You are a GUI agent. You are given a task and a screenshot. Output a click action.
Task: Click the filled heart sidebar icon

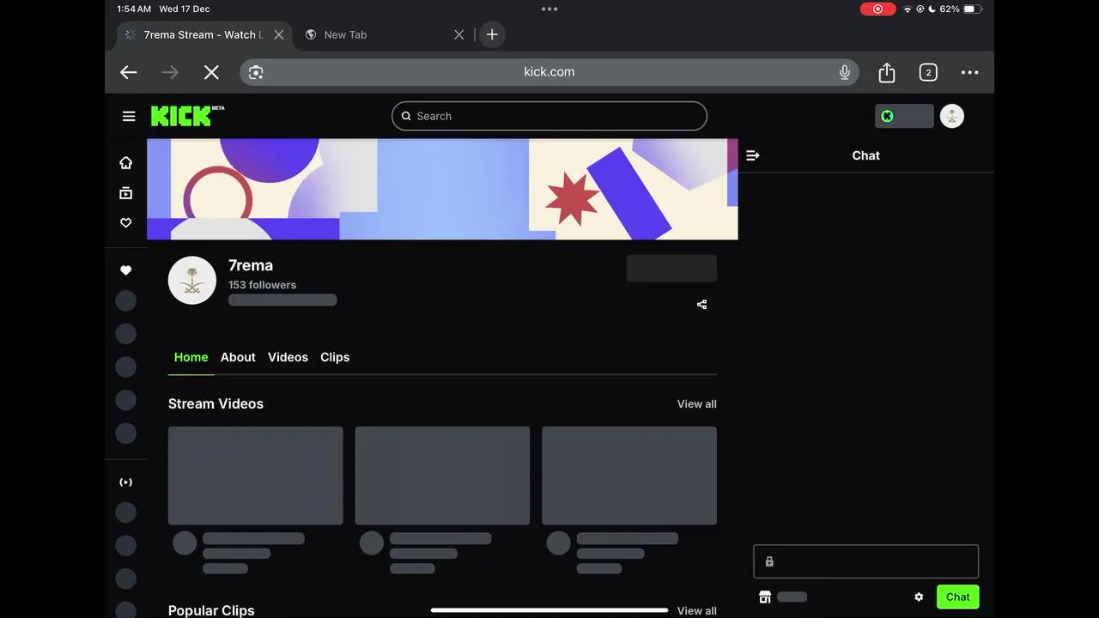pyautogui.click(x=125, y=270)
